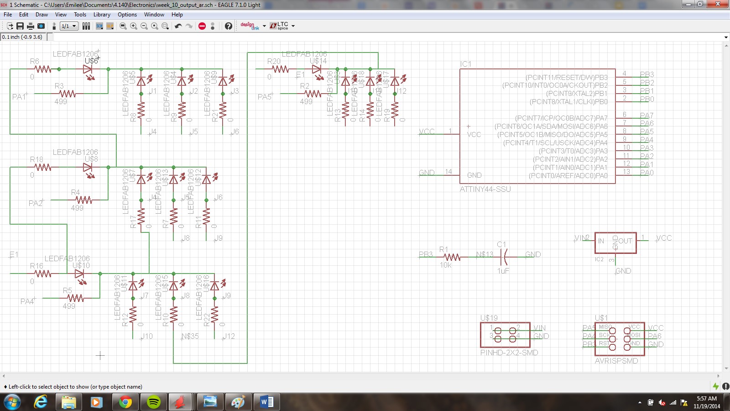
Task: Open the CAM processor icon
Action: point(41,26)
